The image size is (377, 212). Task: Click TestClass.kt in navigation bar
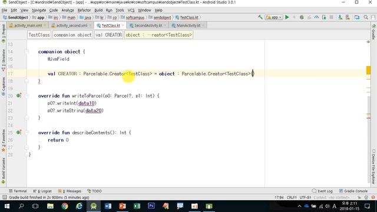(x=187, y=18)
